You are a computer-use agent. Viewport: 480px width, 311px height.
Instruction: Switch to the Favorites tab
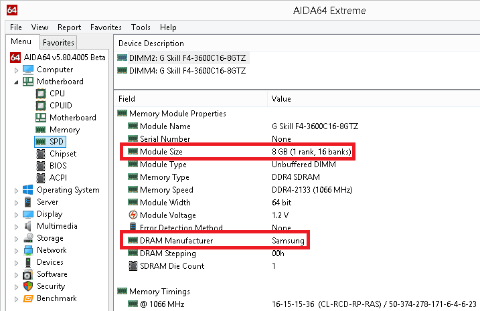click(x=58, y=43)
